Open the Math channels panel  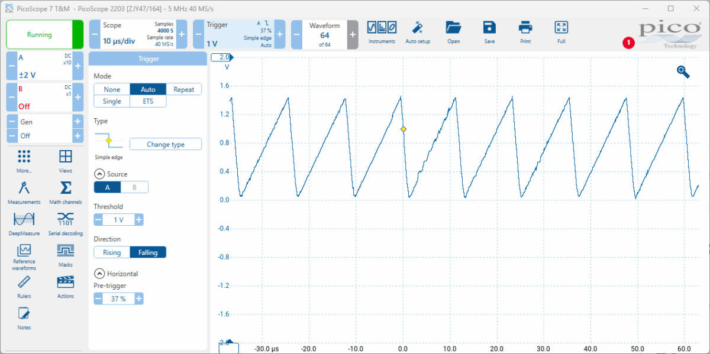[66, 192]
